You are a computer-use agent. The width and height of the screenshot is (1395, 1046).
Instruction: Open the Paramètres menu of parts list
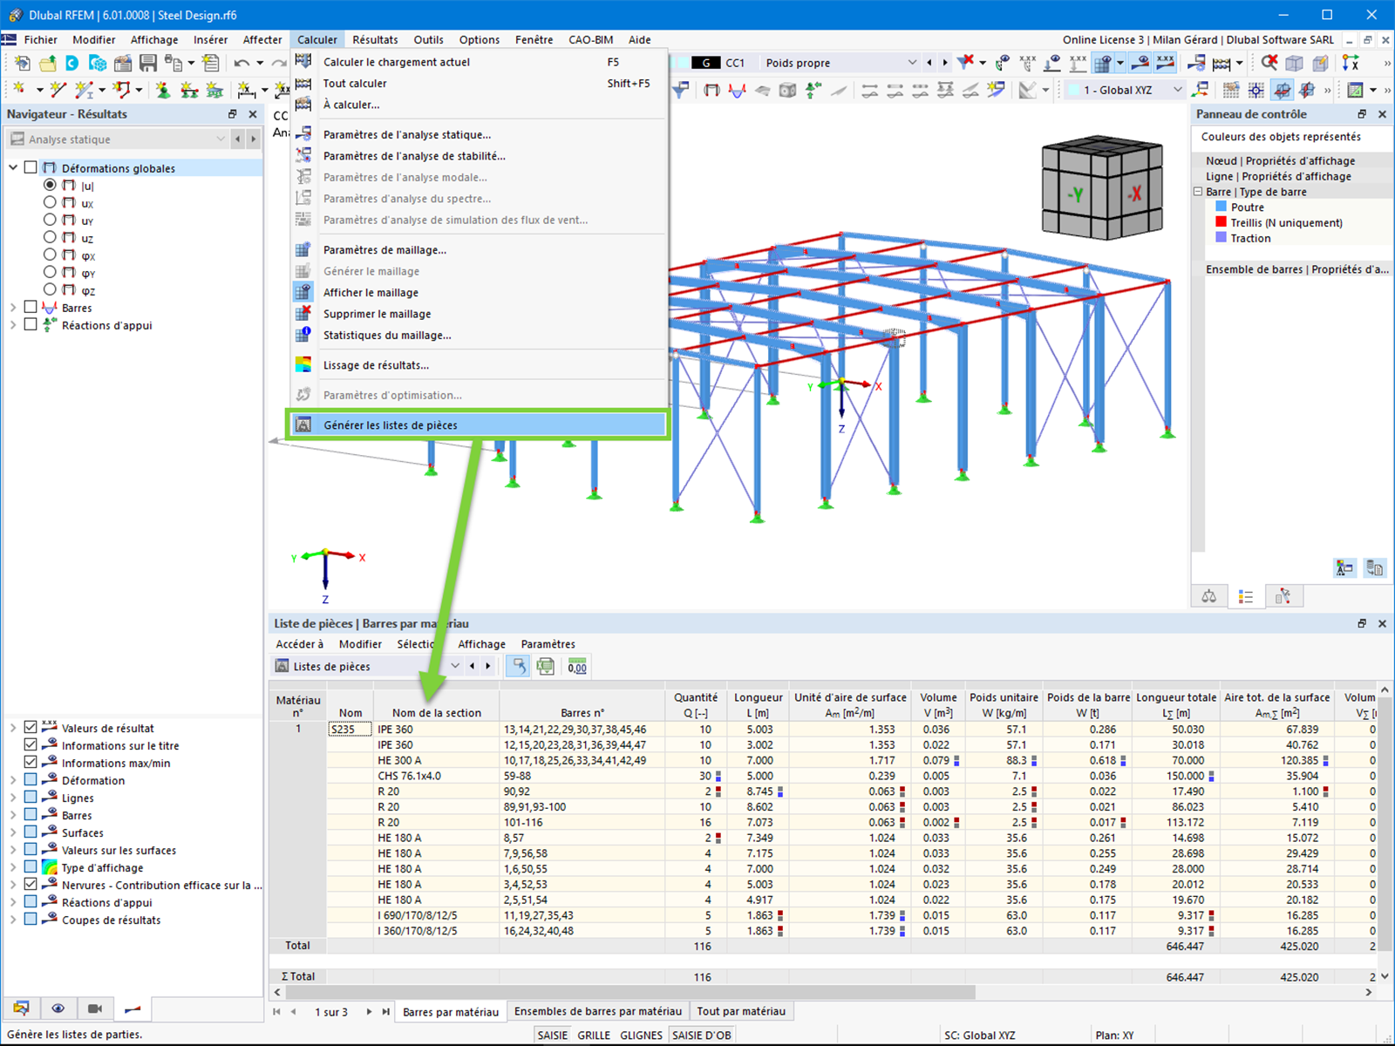(548, 644)
